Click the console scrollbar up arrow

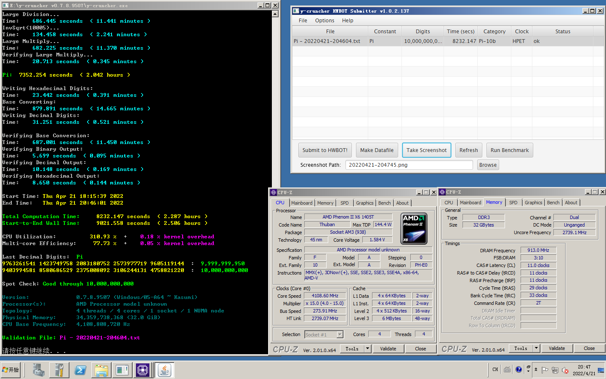coord(275,14)
